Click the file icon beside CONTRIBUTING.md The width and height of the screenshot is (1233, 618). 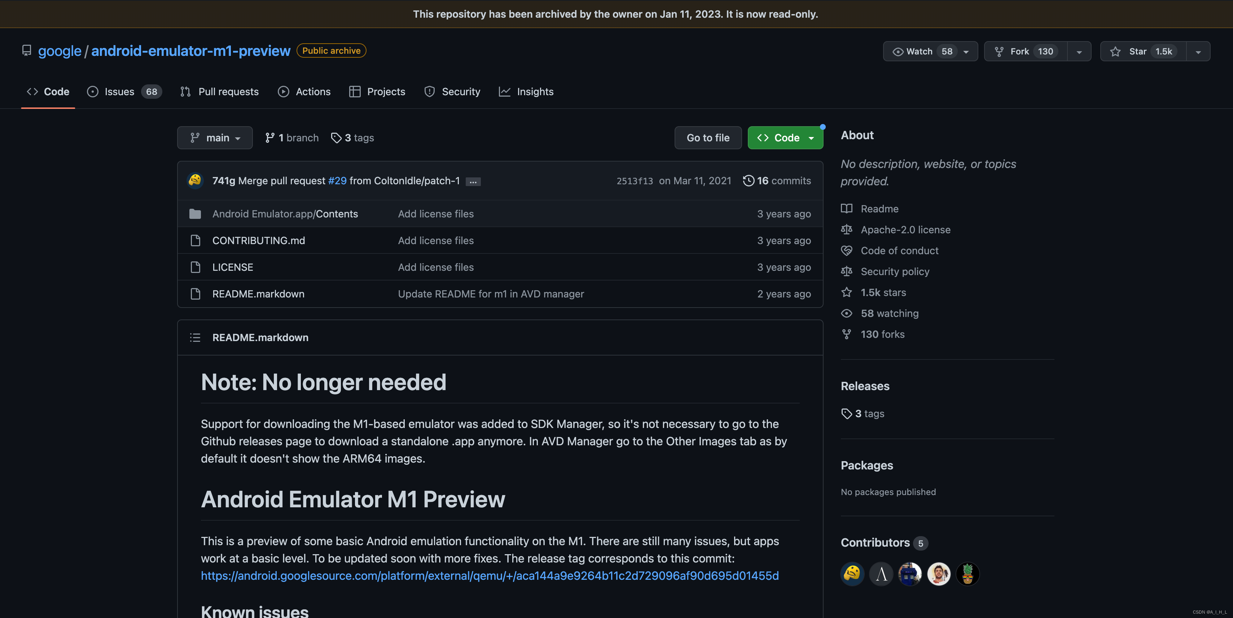click(195, 240)
